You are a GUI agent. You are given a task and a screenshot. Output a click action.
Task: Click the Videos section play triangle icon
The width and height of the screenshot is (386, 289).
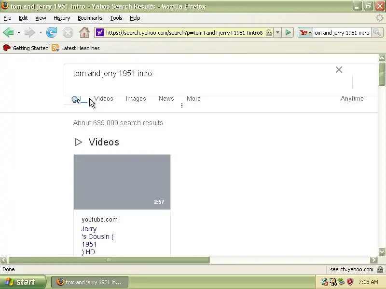click(78, 142)
